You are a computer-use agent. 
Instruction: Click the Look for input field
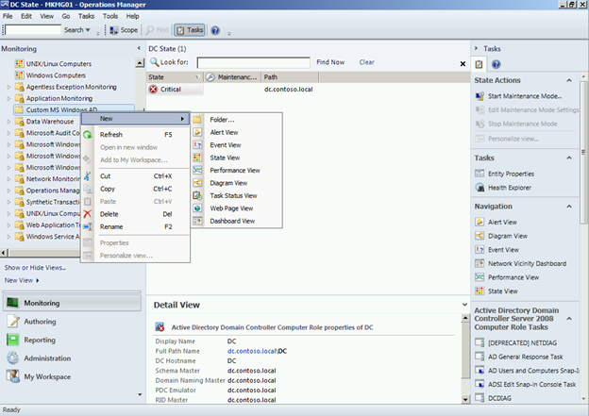254,62
